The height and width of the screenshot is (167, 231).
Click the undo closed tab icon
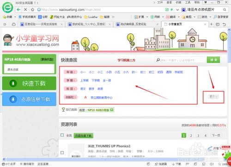pos(225,24)
